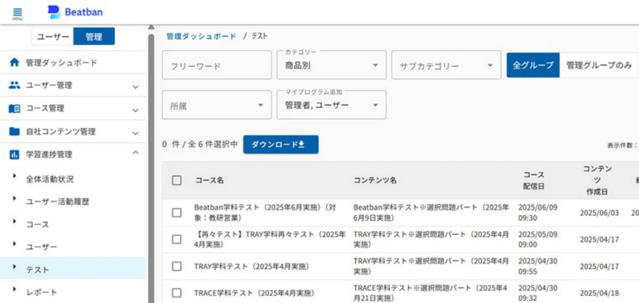Click the triangle bullet beside レポート
639x303 pixels.
[x=15, y=289]
